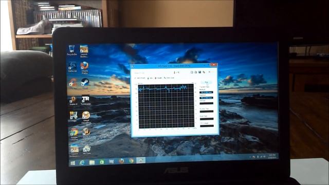Screen dimensions: 329x185
Task: Close the HD Tune window
Action: (x=213, y=65)
